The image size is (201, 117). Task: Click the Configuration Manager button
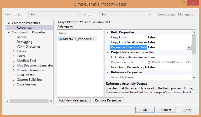click(x=175, y=14)
